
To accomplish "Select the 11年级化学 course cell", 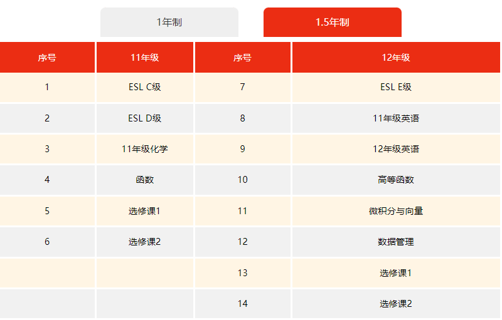I will [x=145, y=149].
